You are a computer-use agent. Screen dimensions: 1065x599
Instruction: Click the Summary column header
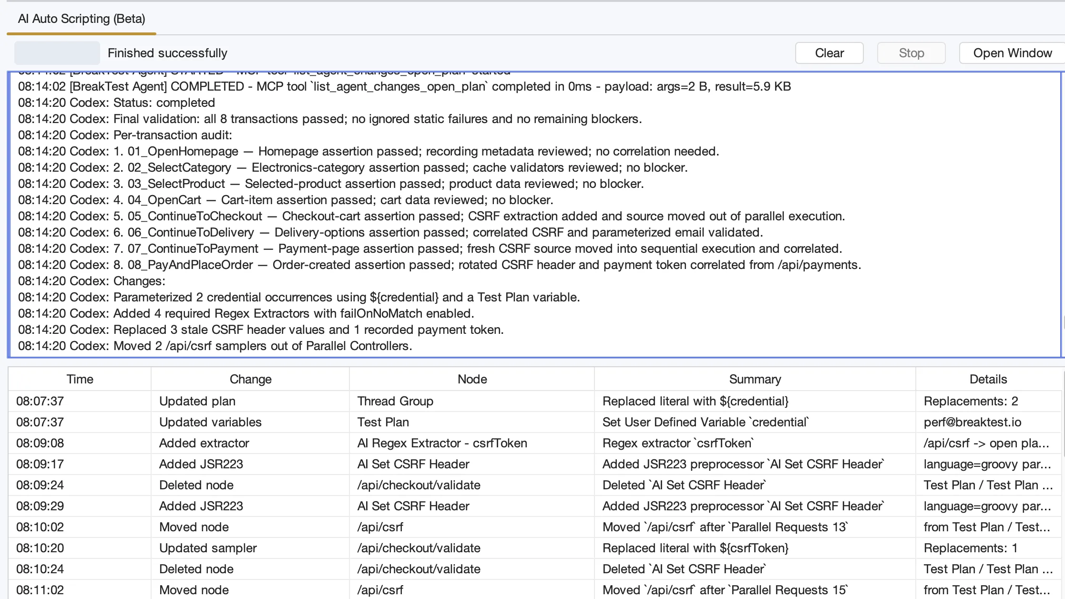[x=755, y=379]
